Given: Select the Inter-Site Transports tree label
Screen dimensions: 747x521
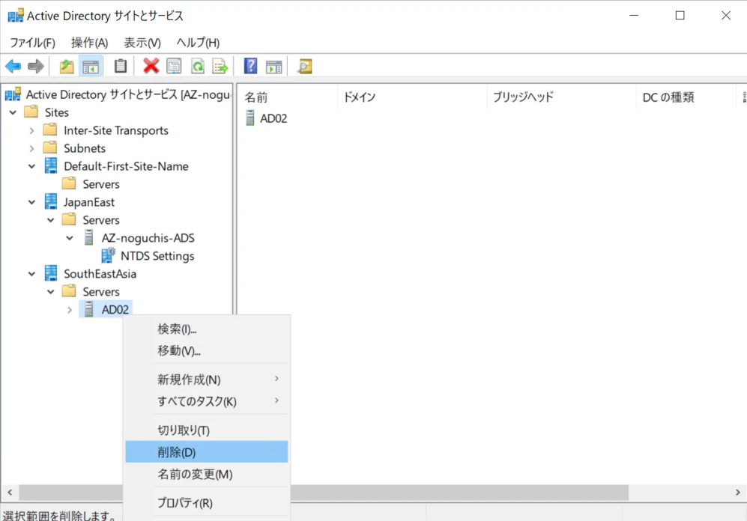Looking at the screenshot, I should (116, 130).
